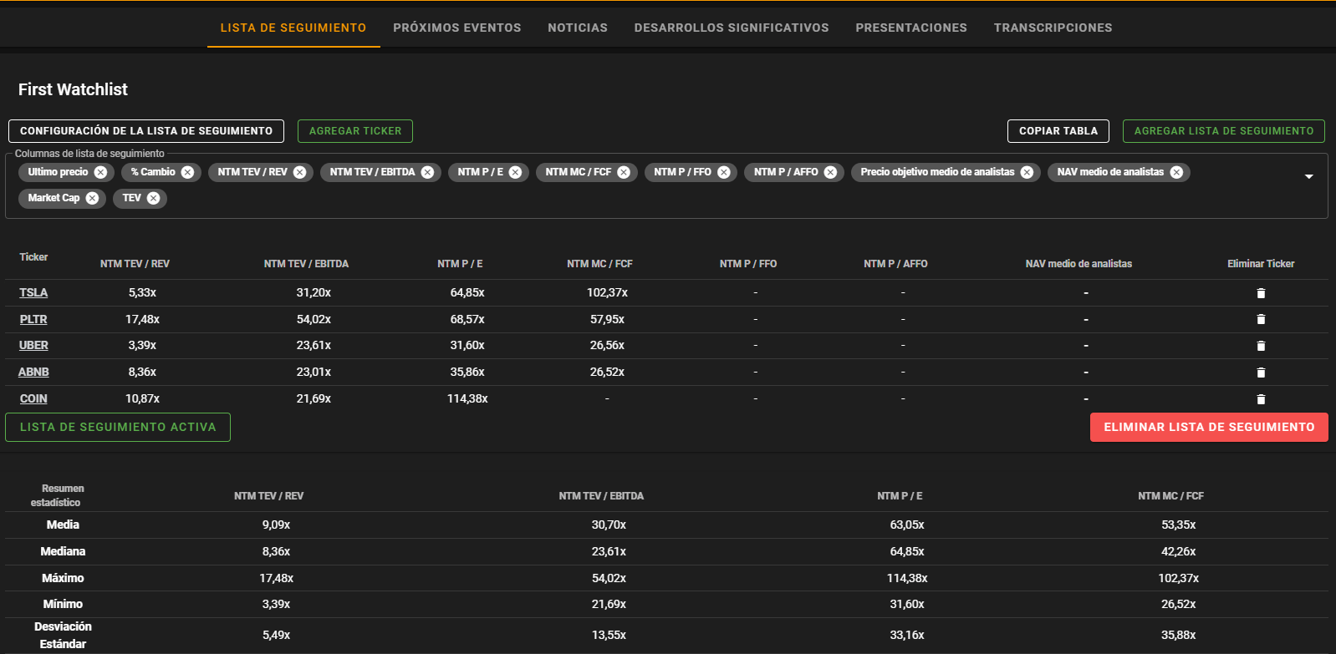
Task: Remove the NTM P / AFFO column chip
Action: (x=830, y=172)
